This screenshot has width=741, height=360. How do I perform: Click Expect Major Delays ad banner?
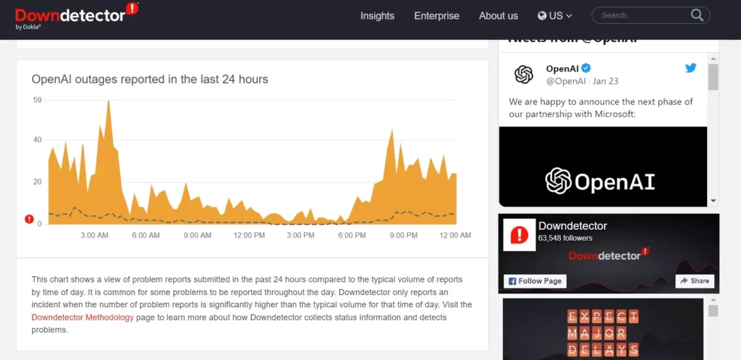(x=603, y=330)
